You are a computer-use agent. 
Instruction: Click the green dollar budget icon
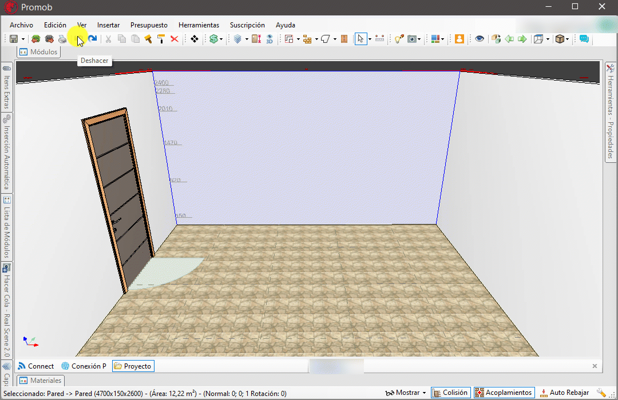(213, 39)
